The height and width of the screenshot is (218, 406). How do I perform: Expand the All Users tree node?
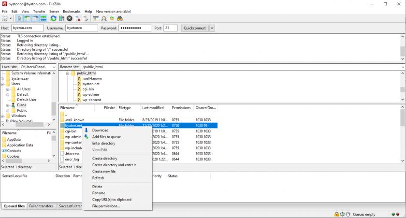pos(8,89)
